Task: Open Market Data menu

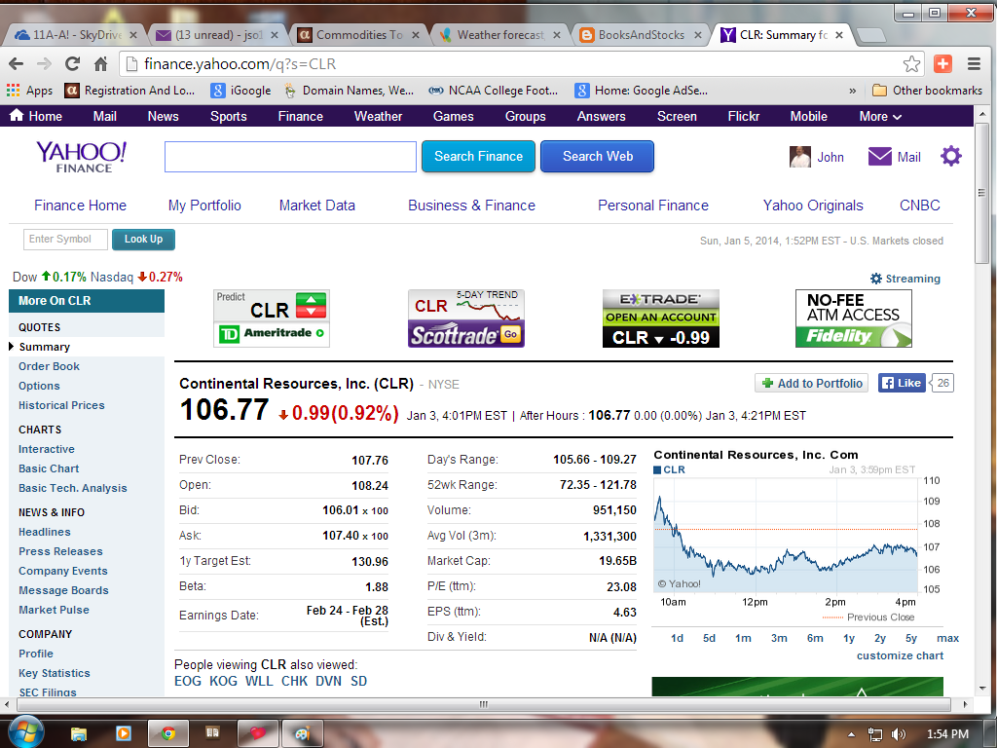Action: click(316, 206)
